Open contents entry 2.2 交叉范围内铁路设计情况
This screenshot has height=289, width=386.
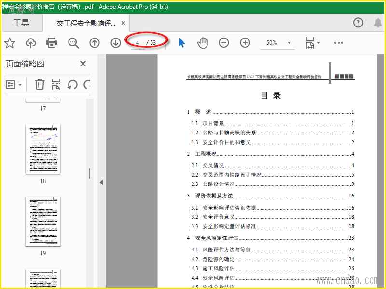(x=273, y=175)
